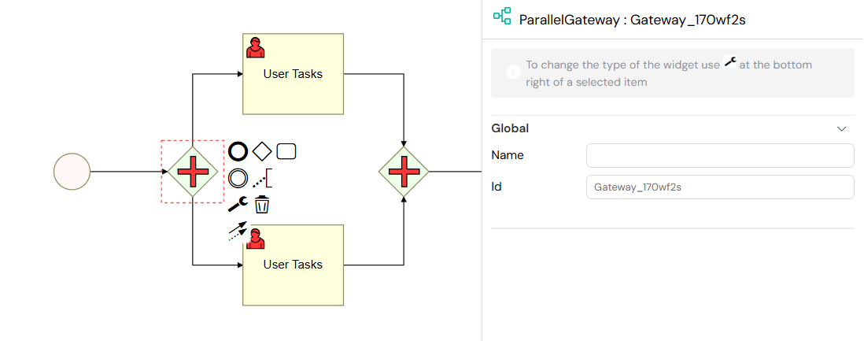Focus the Id field Gateway_170wf2s
Image resolution: width=864 pixels, height=341 pixels.
720,187
